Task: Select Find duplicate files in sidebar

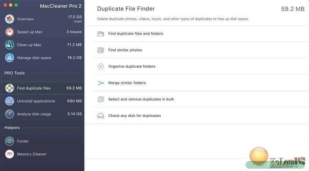Action: 34,88
